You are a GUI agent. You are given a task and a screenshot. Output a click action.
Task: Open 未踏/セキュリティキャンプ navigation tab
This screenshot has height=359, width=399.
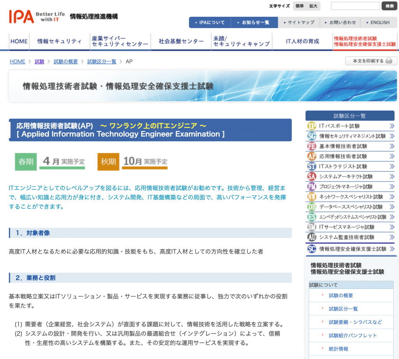(242, 41)
